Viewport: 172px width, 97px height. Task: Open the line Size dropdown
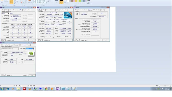click(57, 2)
